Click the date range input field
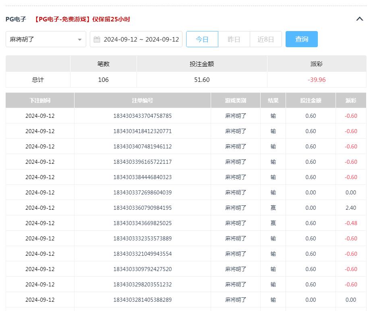The image size is (373, 311). click(x=141, y=40)
